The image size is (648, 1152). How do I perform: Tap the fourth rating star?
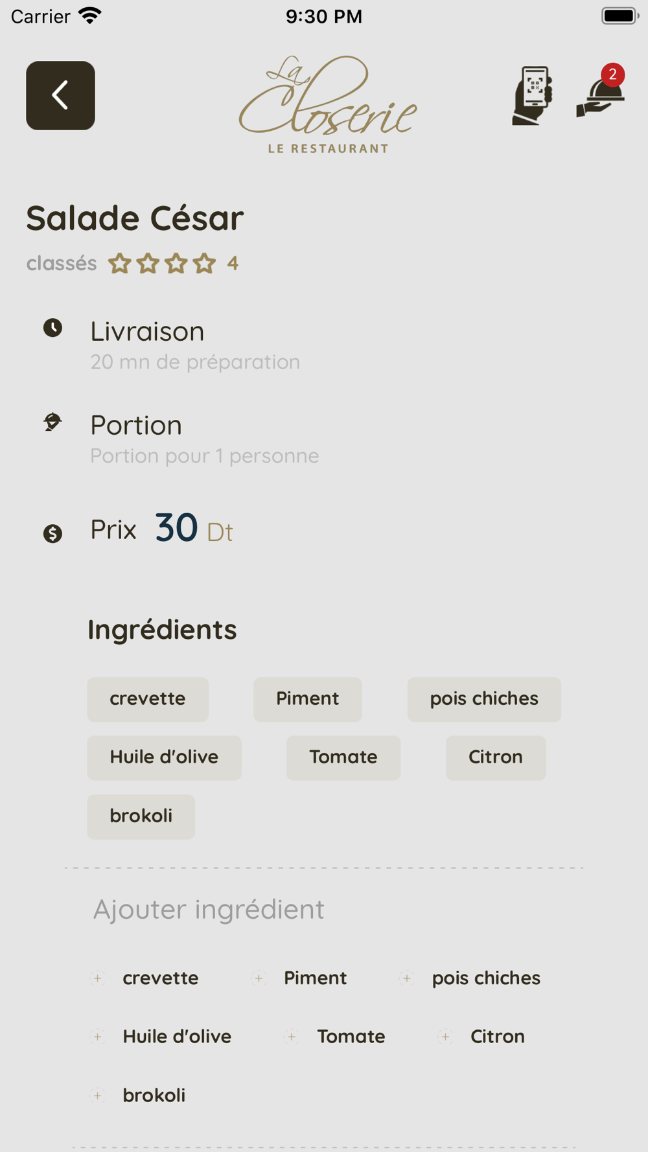click(204, 263)
